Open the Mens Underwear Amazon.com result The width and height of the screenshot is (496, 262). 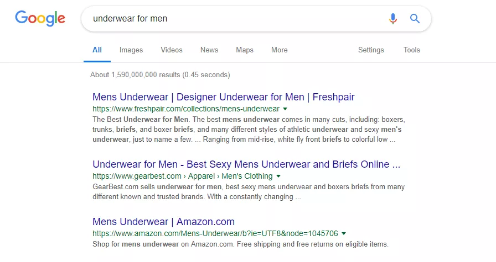click(163, 222)
